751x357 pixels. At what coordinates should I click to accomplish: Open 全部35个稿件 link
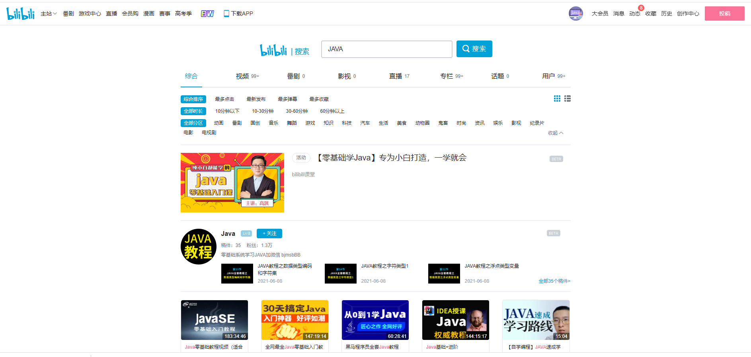click(554, 281)
